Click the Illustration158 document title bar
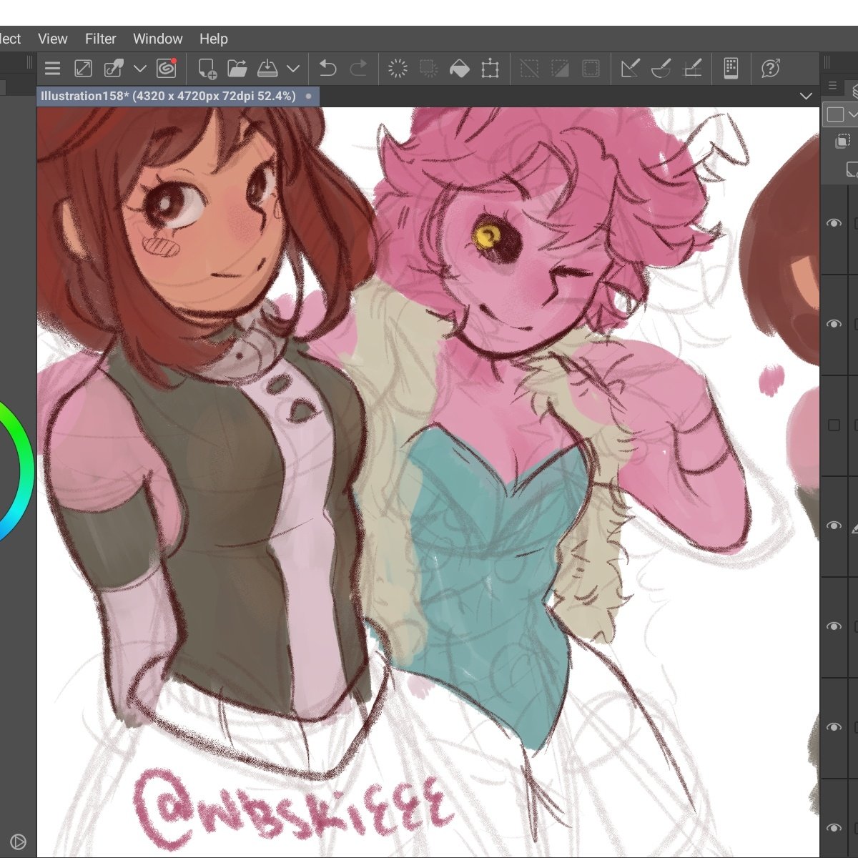858x858 pixels. click(172, 95)
